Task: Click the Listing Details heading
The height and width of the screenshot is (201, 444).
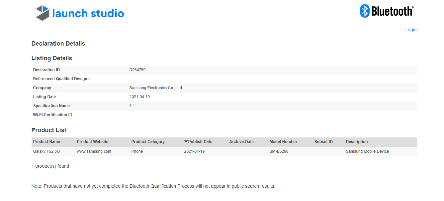Action: click(52, 58)
